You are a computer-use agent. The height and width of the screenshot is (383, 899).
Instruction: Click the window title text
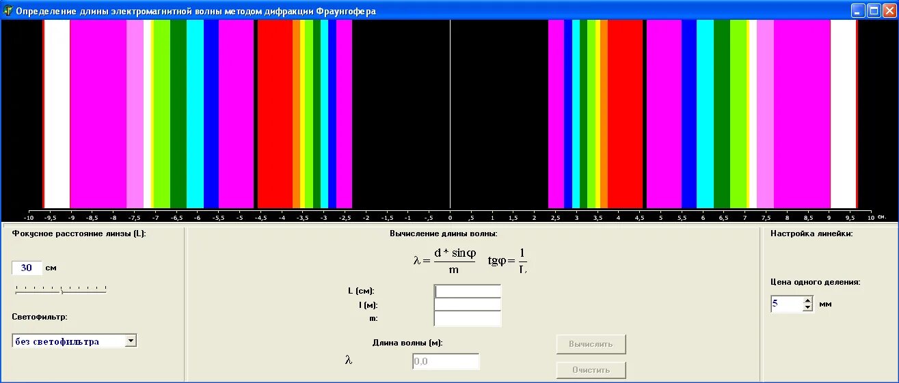(196, 12)
